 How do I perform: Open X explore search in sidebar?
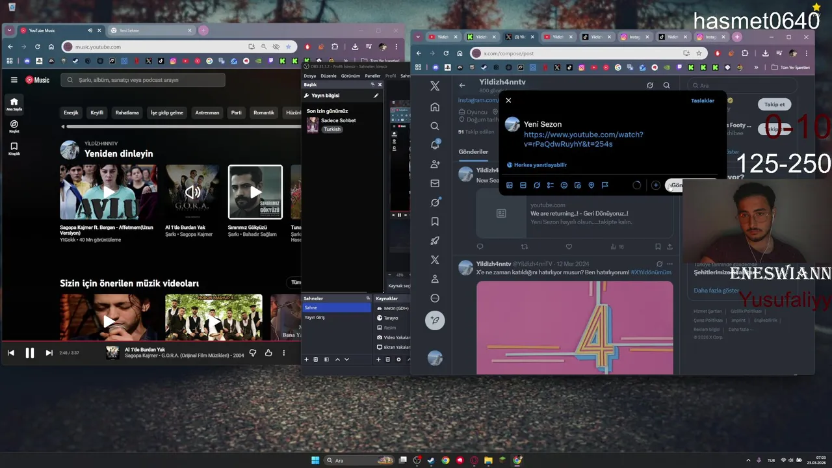435,126
